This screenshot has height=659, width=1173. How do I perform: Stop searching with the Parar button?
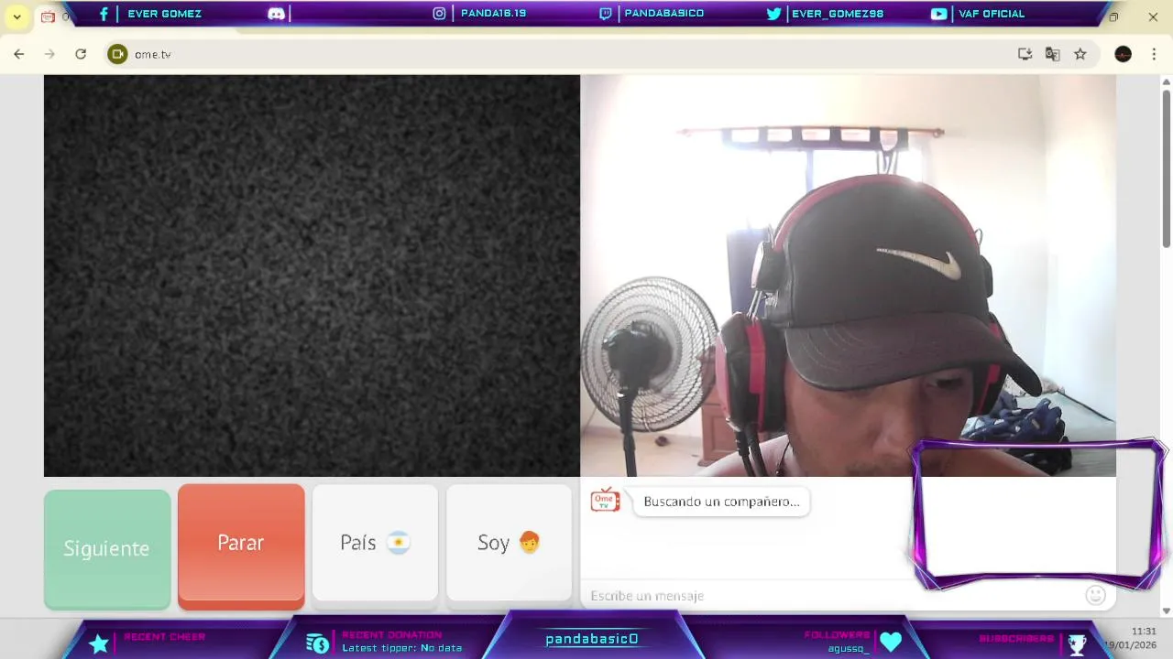click(241, 546)
